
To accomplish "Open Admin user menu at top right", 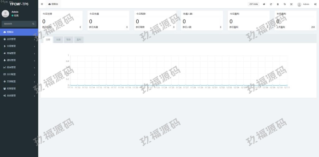I will click(x=303, y=4).
